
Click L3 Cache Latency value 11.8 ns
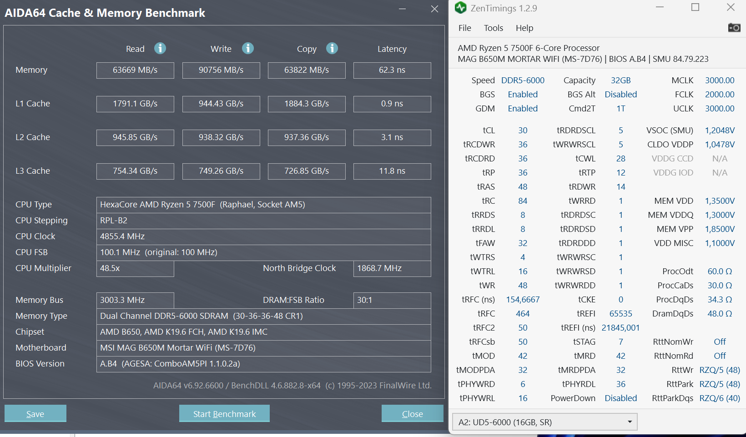(x=392, y=171)
